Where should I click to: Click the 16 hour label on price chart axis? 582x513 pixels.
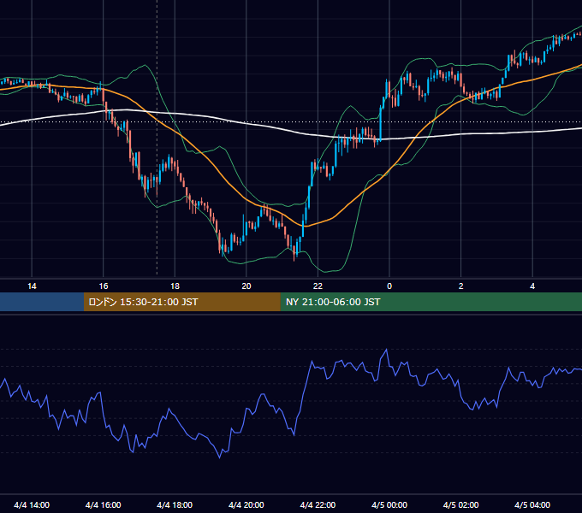click(x=104, y=286)
